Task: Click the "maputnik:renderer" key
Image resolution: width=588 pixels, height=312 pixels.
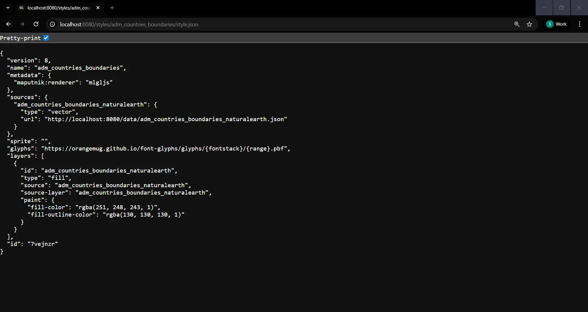Action: tap(46, 83)
